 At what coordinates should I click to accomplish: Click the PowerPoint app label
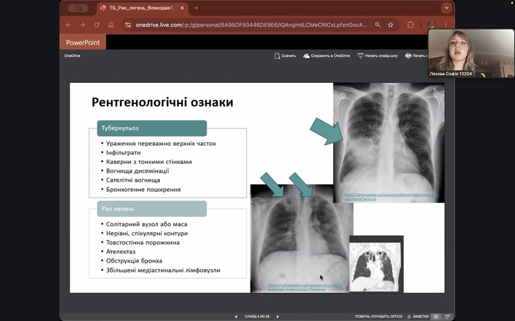click(82, 42)
